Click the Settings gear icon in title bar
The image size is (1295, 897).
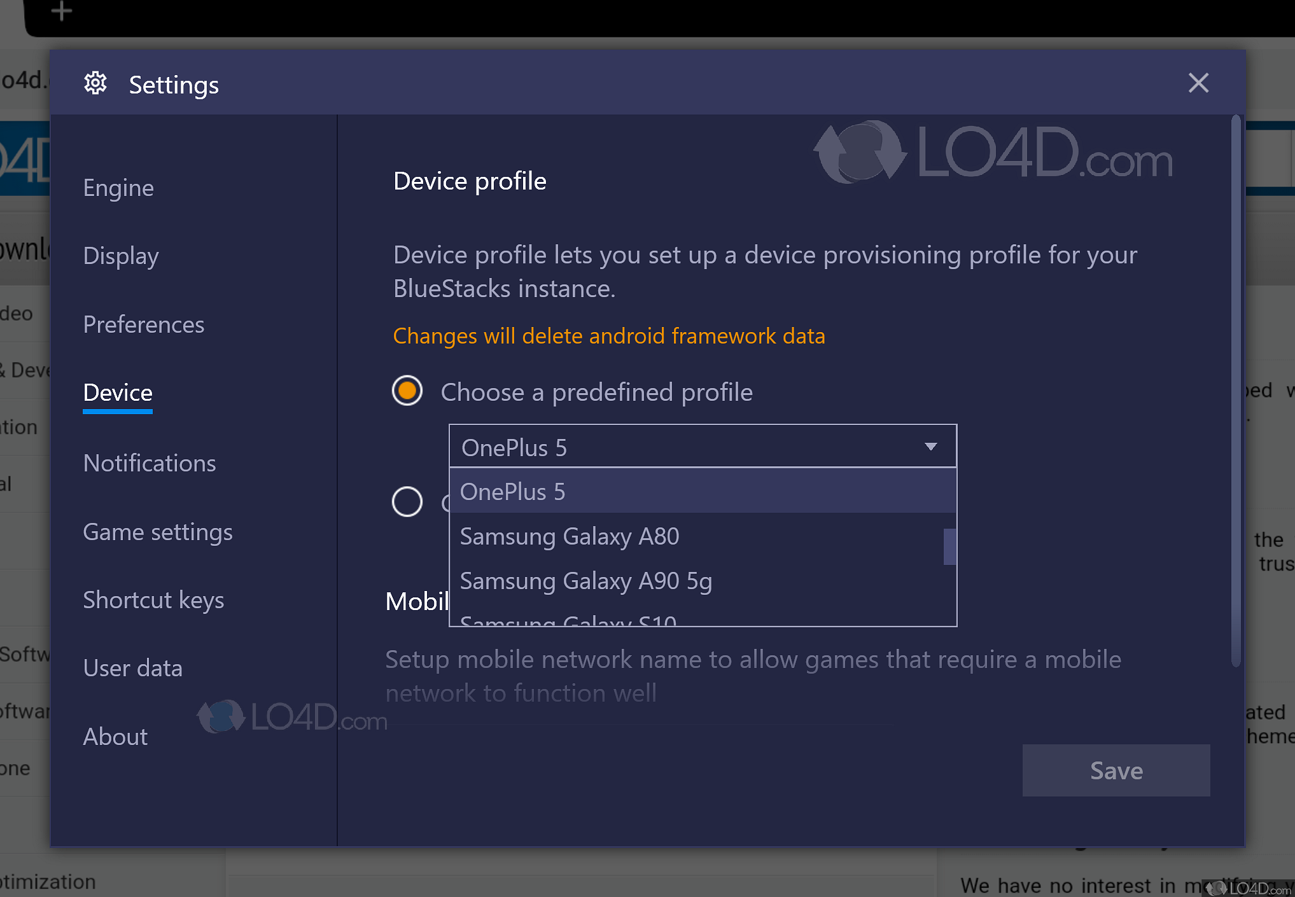95,83
